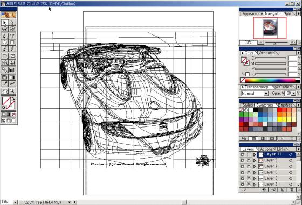Viewport: 302px width, 205px height.
Task: Unlock Layer 3 via its lock icon
Action: point(249,178)
